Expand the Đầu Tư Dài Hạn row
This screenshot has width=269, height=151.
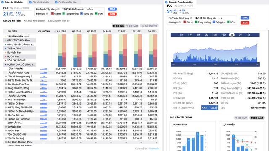click(x=6, y=115)
